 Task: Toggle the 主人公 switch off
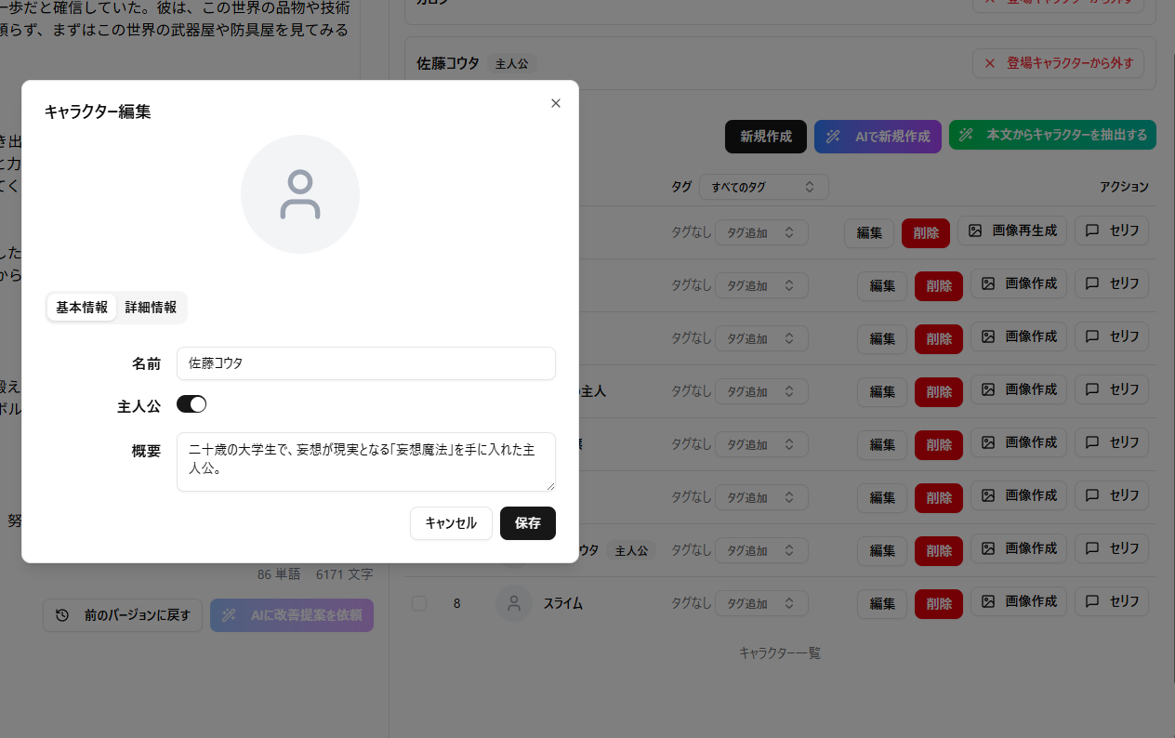pyautogui.click(x=191, y=404)
